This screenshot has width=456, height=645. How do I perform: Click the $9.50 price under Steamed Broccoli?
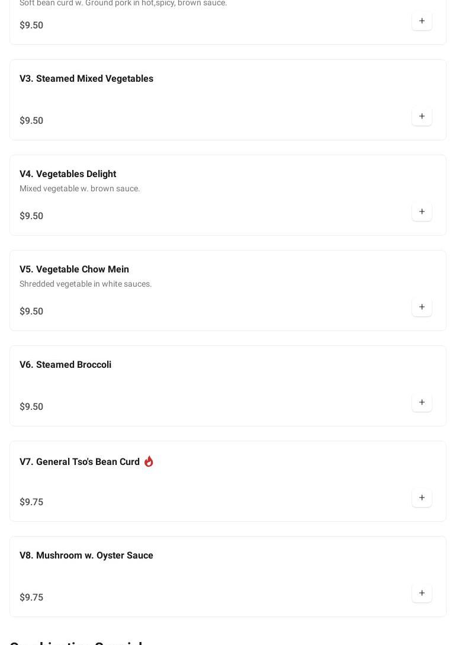[31, 407]
